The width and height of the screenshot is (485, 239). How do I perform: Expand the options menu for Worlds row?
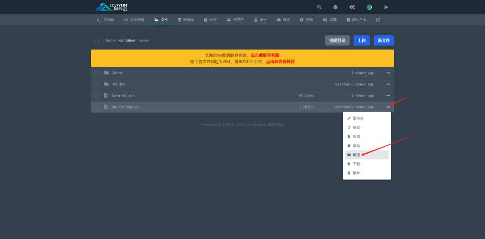tap(388, 84)
